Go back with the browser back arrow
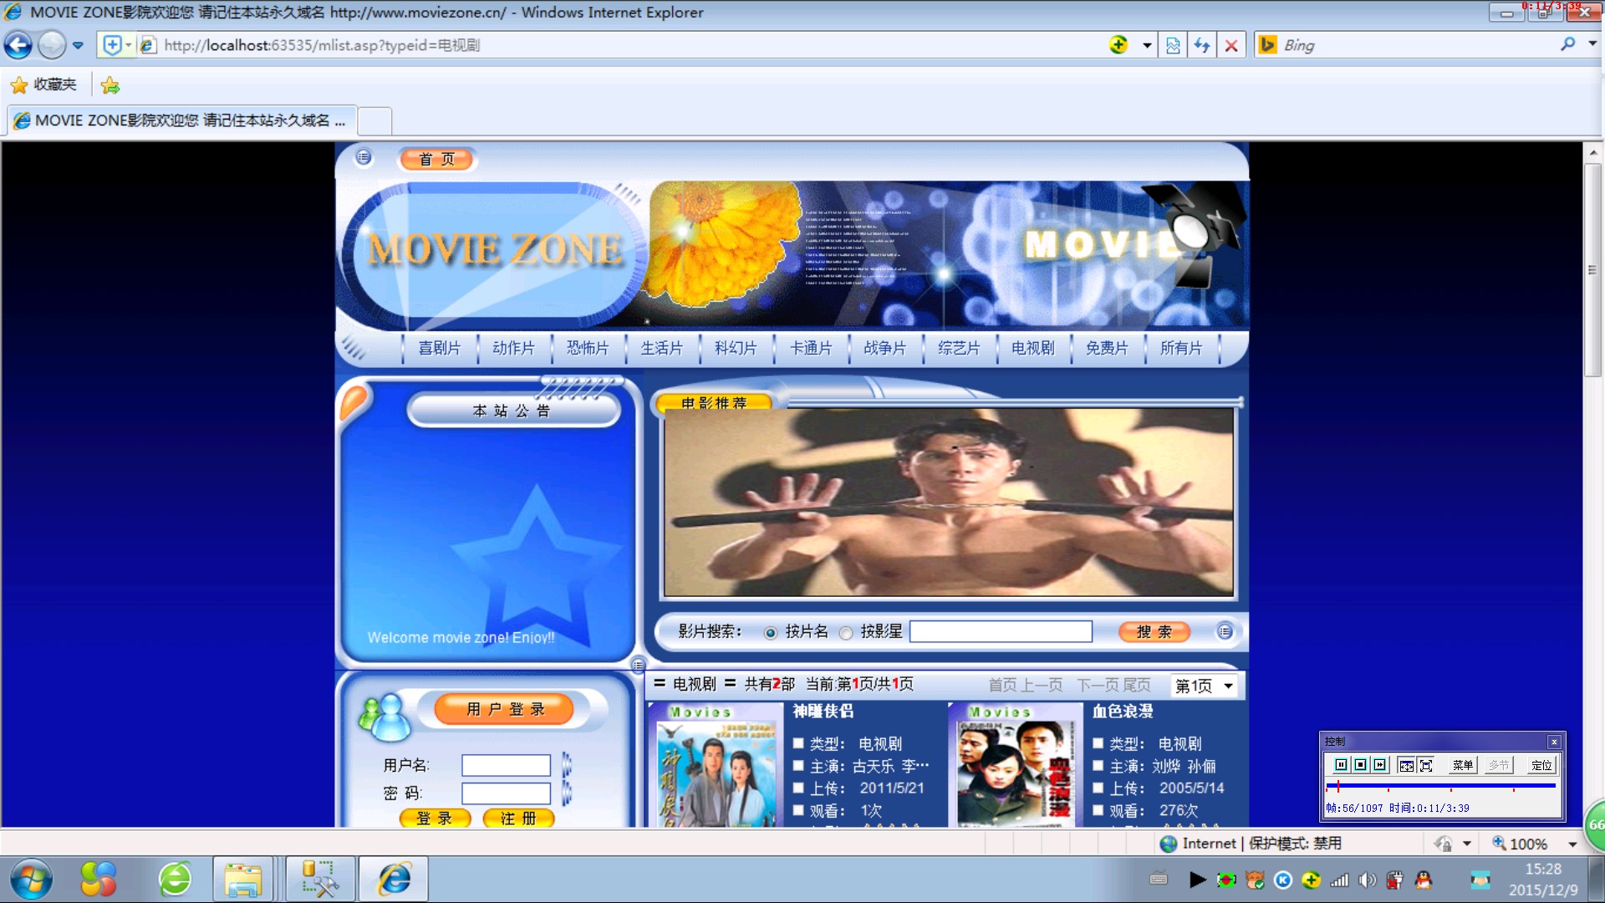The width and height of the screenshot is (1605, 903). pos(18,45)
